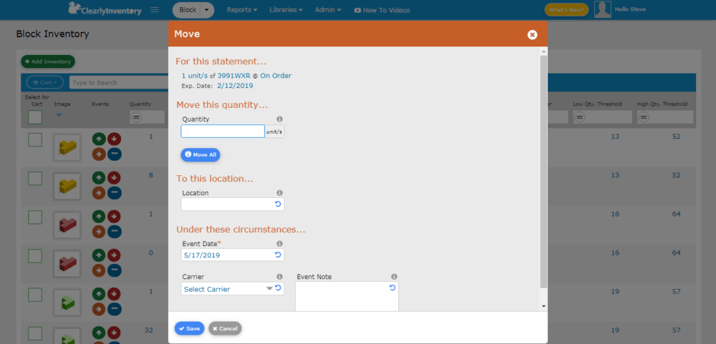Reset the Event Note field with its undo icon

pyautogui.click(x=392, y=288)
